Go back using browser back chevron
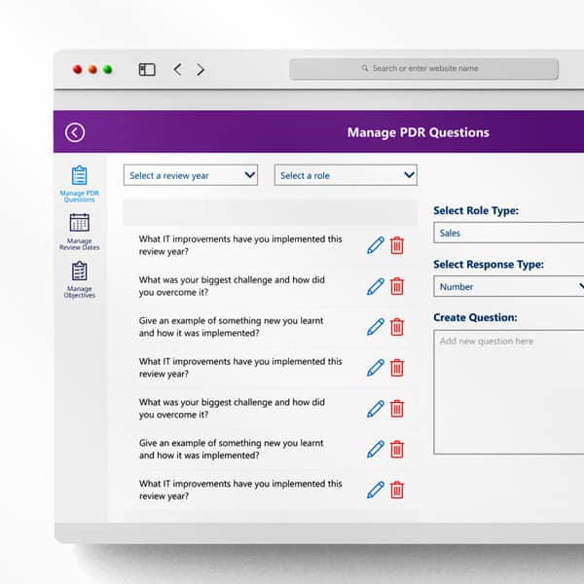The image size is (584, 584). [177, 70]
